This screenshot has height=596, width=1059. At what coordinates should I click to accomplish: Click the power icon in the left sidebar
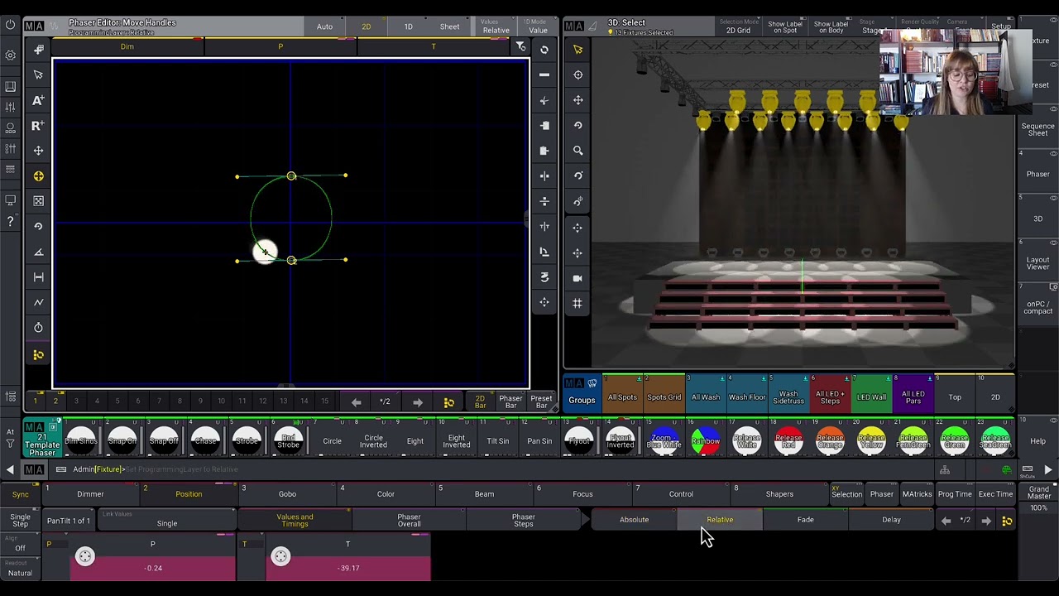[10, 25]
